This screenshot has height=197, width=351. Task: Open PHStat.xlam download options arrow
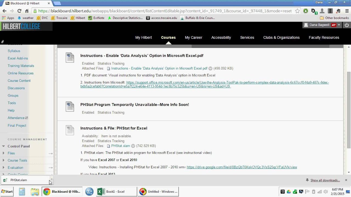[52, 180]
